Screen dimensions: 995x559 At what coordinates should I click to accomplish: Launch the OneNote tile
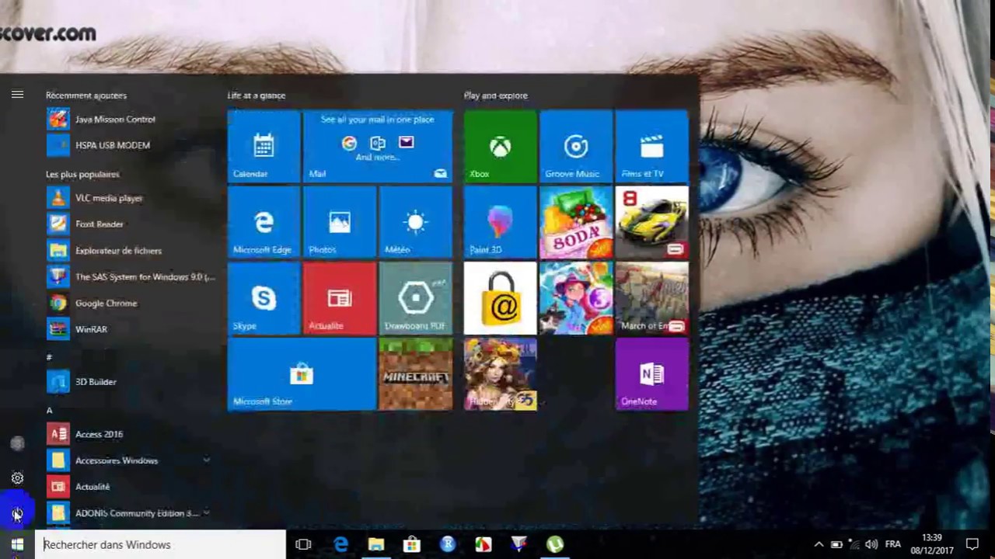(x=651, y=374)
